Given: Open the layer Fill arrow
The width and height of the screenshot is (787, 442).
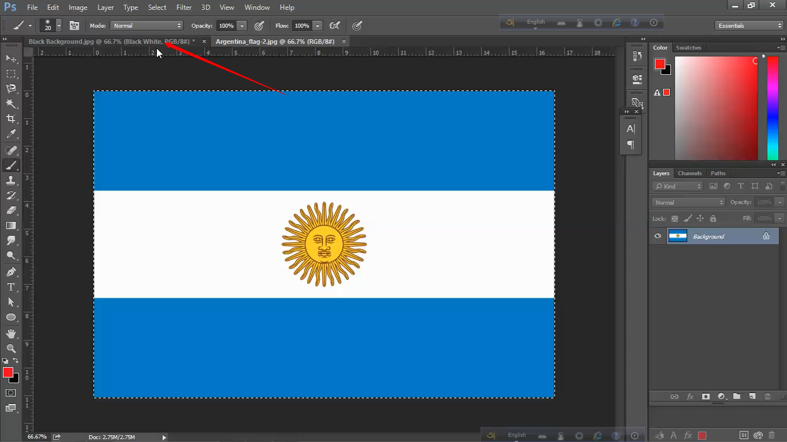Looking at the screenshot, I should [x=779, y=218].
